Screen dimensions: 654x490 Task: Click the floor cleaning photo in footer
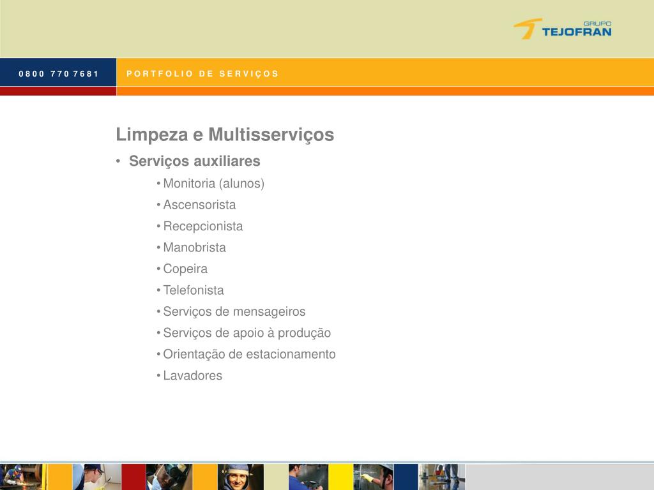[441, 477]
